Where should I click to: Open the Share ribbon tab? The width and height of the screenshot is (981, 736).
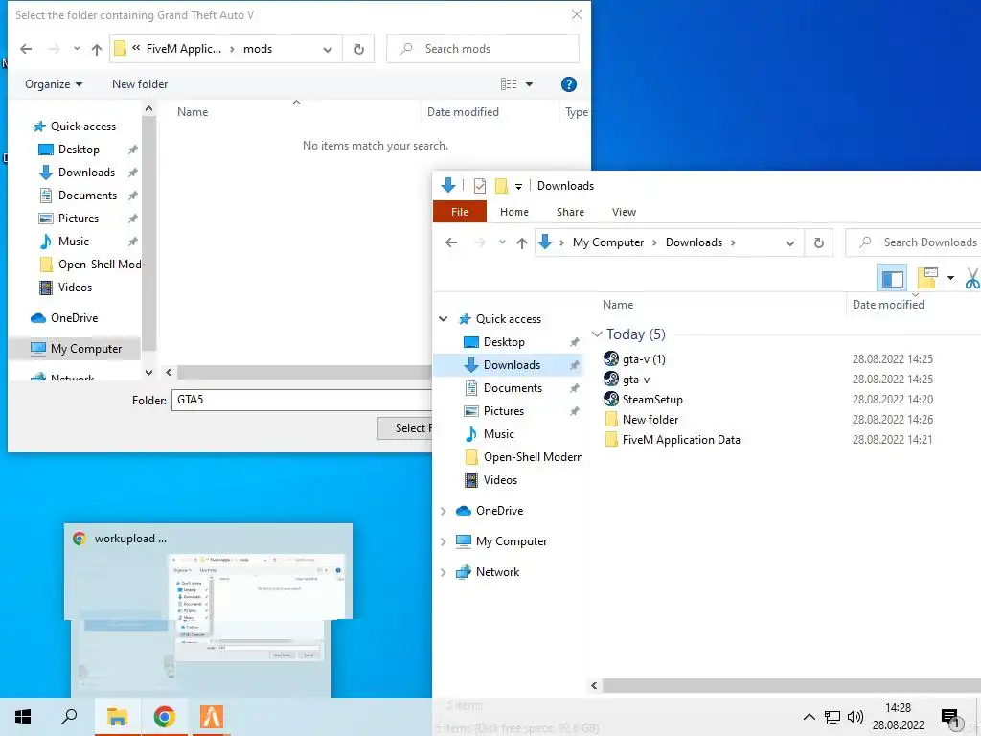571,212
